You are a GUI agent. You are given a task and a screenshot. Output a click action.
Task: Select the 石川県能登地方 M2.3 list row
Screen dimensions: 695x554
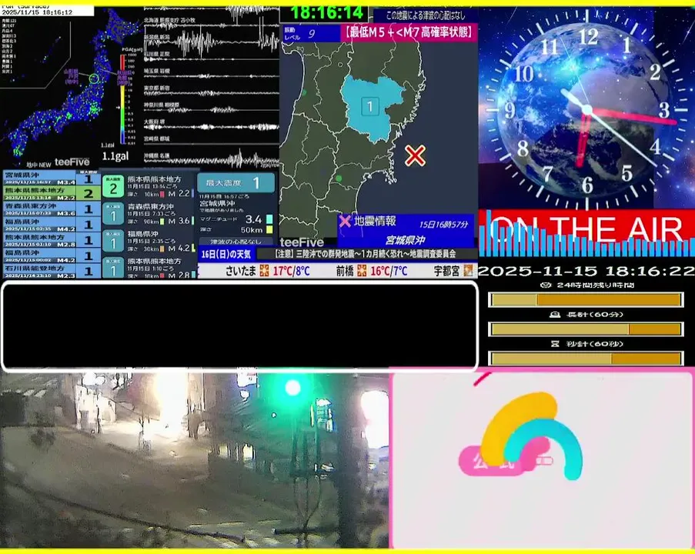pos(52,271)
